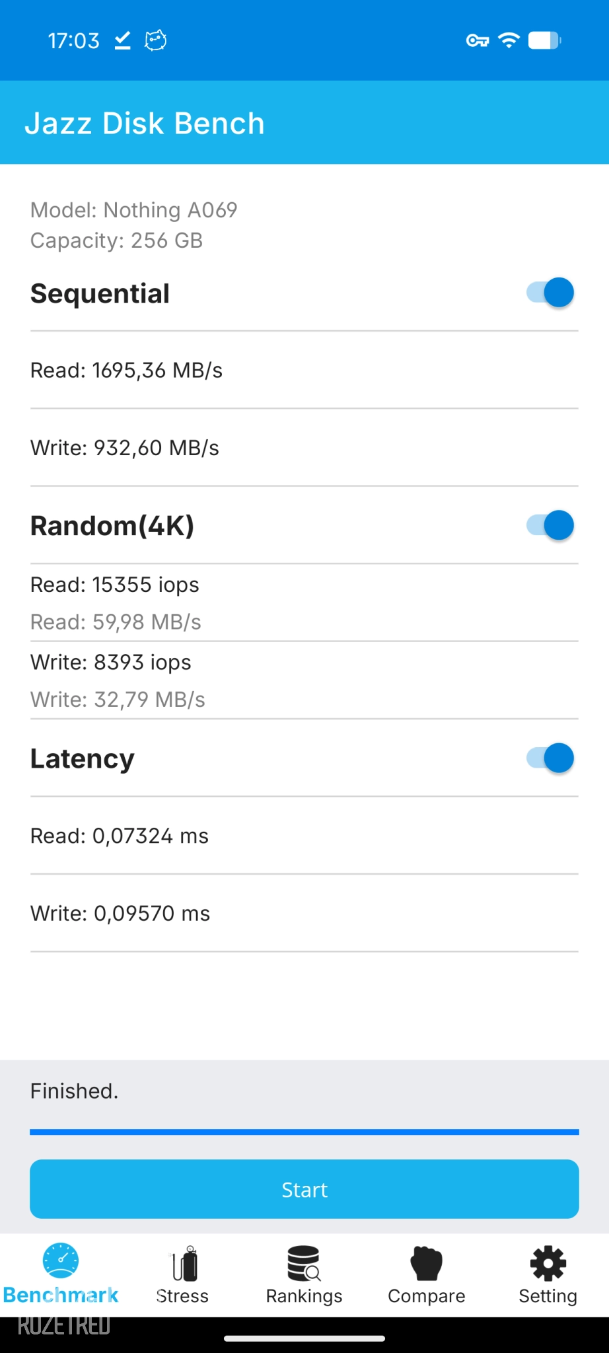This screenshot has width=609, height=1353.
Task: Tap the Wi-Fi status icon
Action: (509, 41)
